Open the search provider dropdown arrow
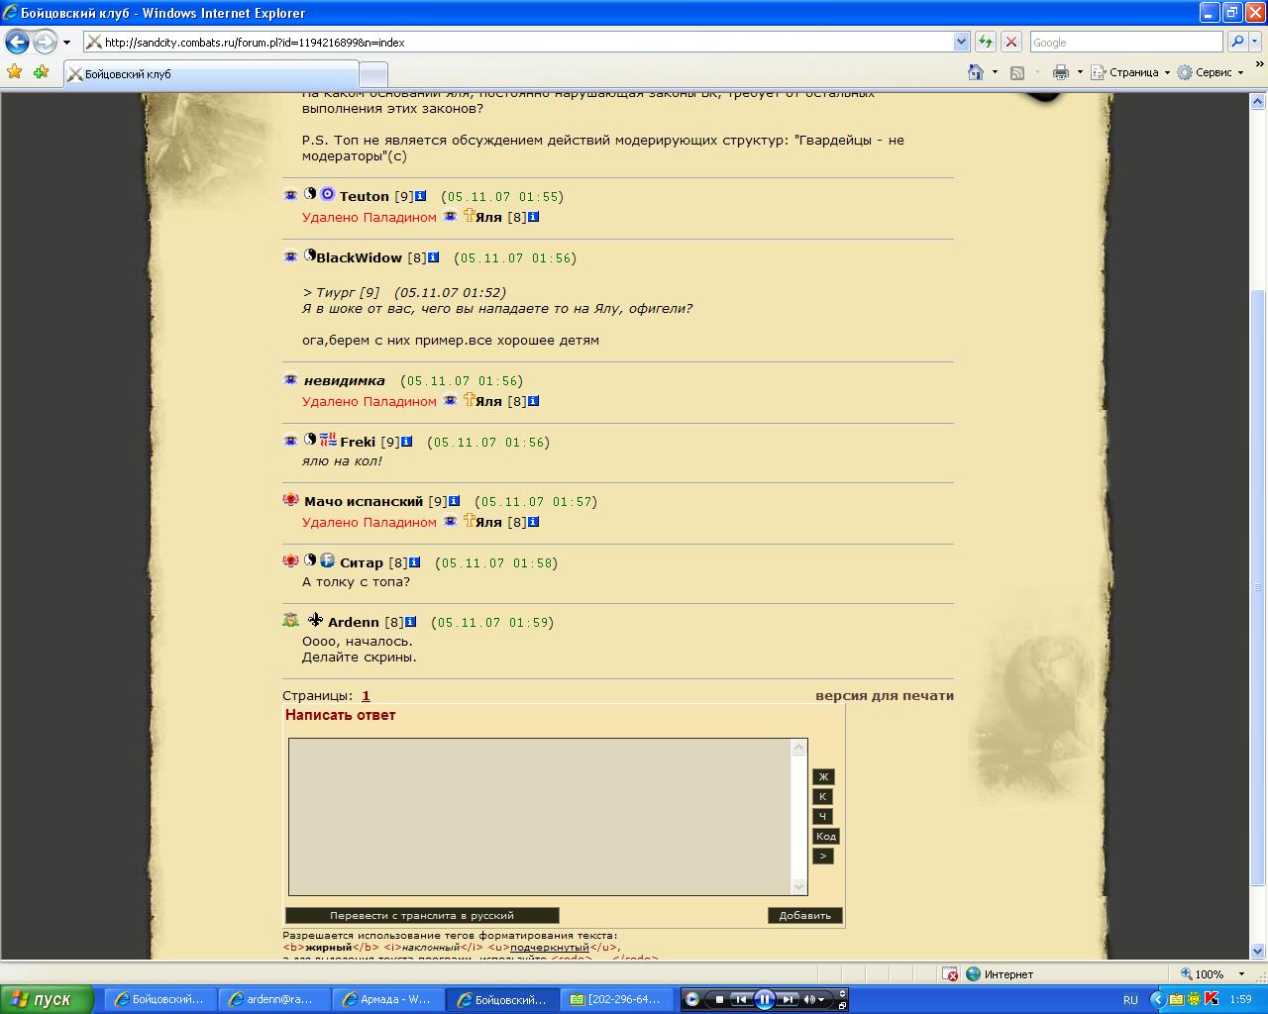This screenshot has height=1014, width=1268. click(x=1254, y=42)
